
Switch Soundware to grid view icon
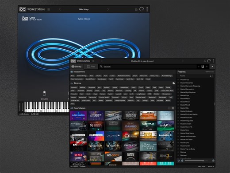[x=169, y=108]
